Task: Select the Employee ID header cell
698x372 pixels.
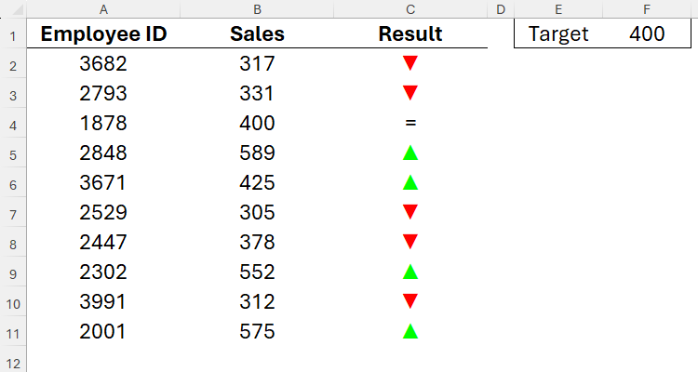Action: pyautogui.click(x=102, y=34)
